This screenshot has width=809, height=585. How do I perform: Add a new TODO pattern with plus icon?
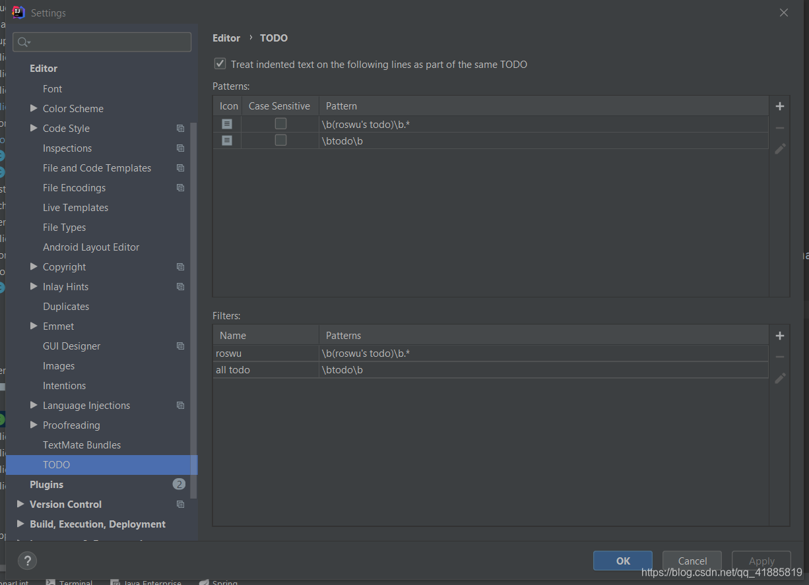click(x=779, y=106)
